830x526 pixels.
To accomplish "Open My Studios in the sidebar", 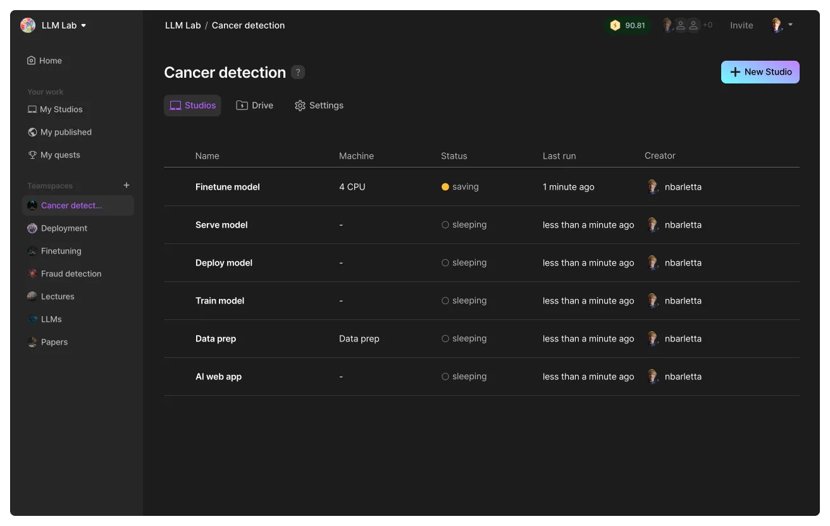I will pos(55,109).
